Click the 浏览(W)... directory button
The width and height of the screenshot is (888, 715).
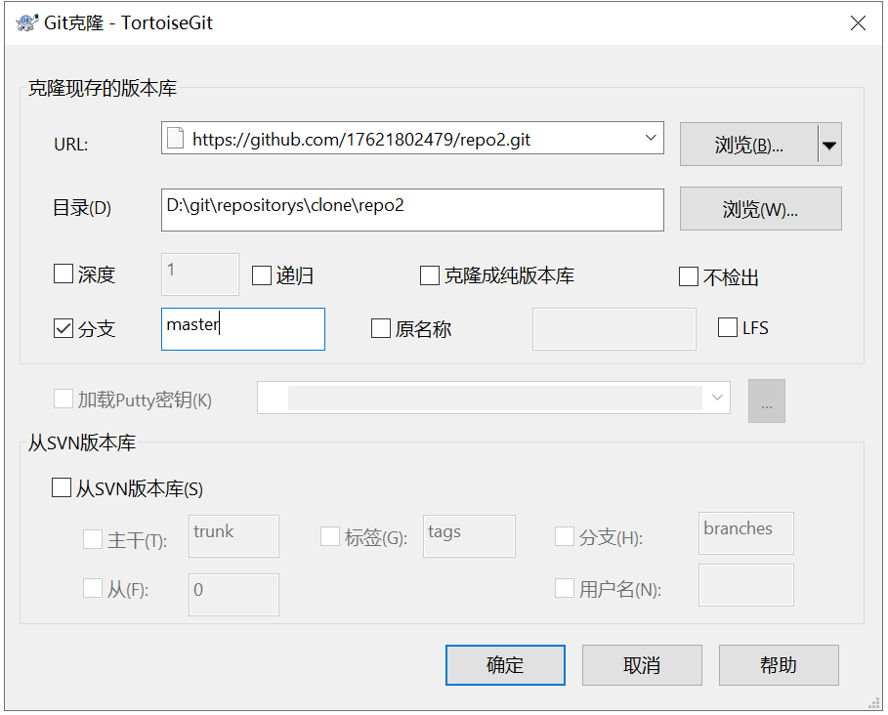761,209
